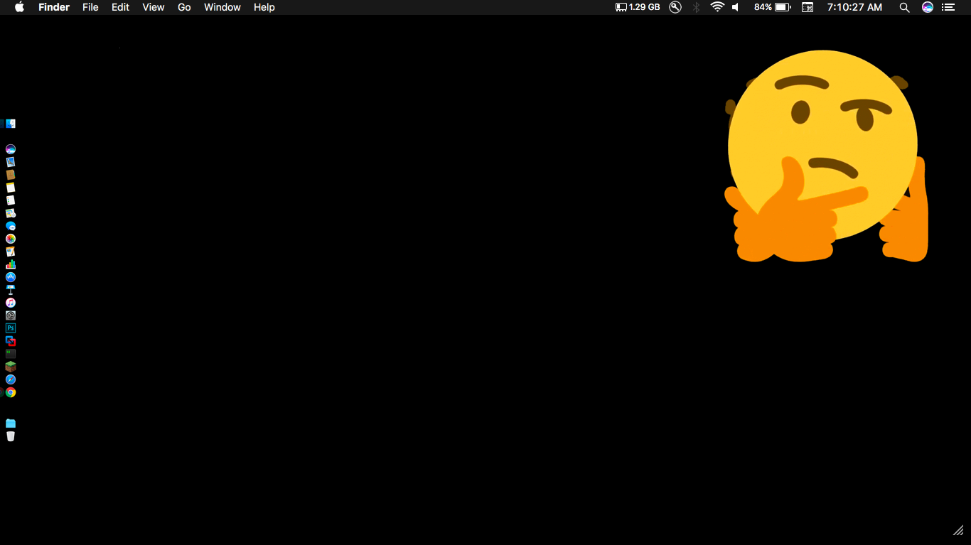Open the Notes app in dock

(11, 188)
